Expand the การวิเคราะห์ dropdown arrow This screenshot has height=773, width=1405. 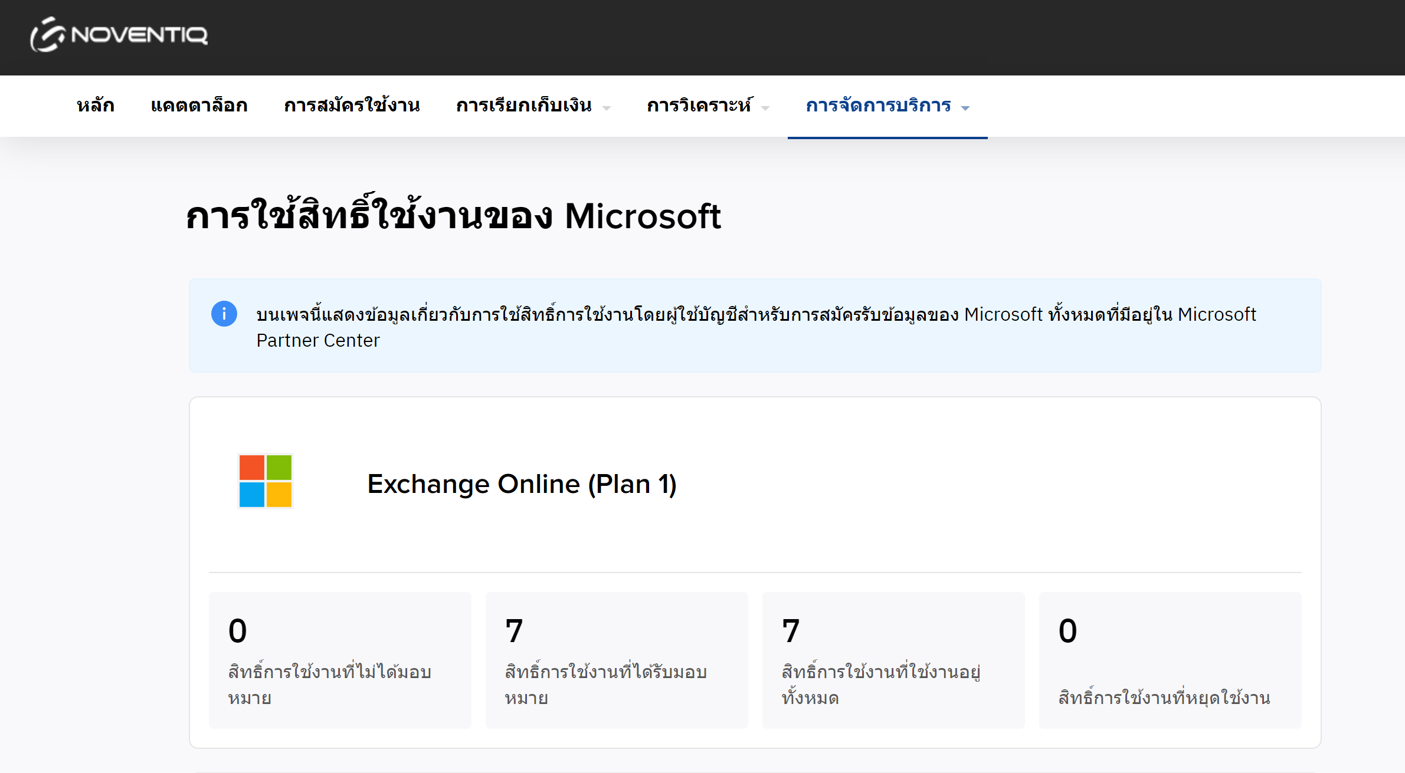click(765, 108)
